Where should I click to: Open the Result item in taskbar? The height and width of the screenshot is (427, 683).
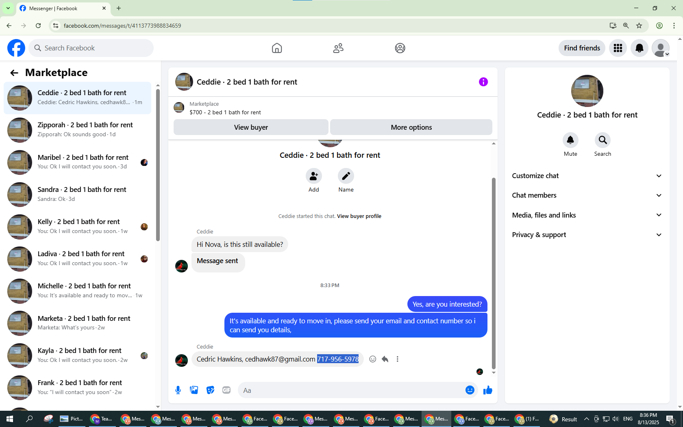[x=563, y=419]
